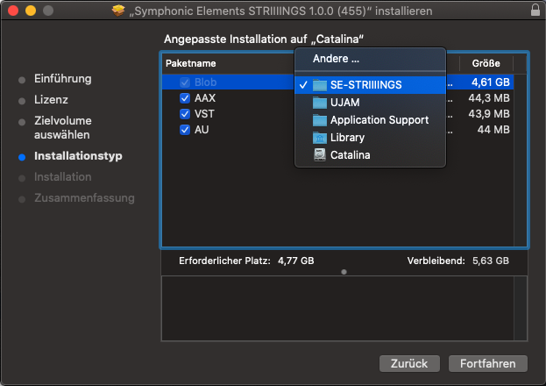Click the Zurück button
This screenshot has width=546, height=386.
click(x=409, y=364)
